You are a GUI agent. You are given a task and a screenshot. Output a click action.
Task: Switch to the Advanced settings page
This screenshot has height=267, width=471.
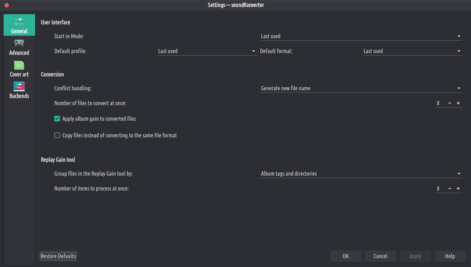(19, 47)
